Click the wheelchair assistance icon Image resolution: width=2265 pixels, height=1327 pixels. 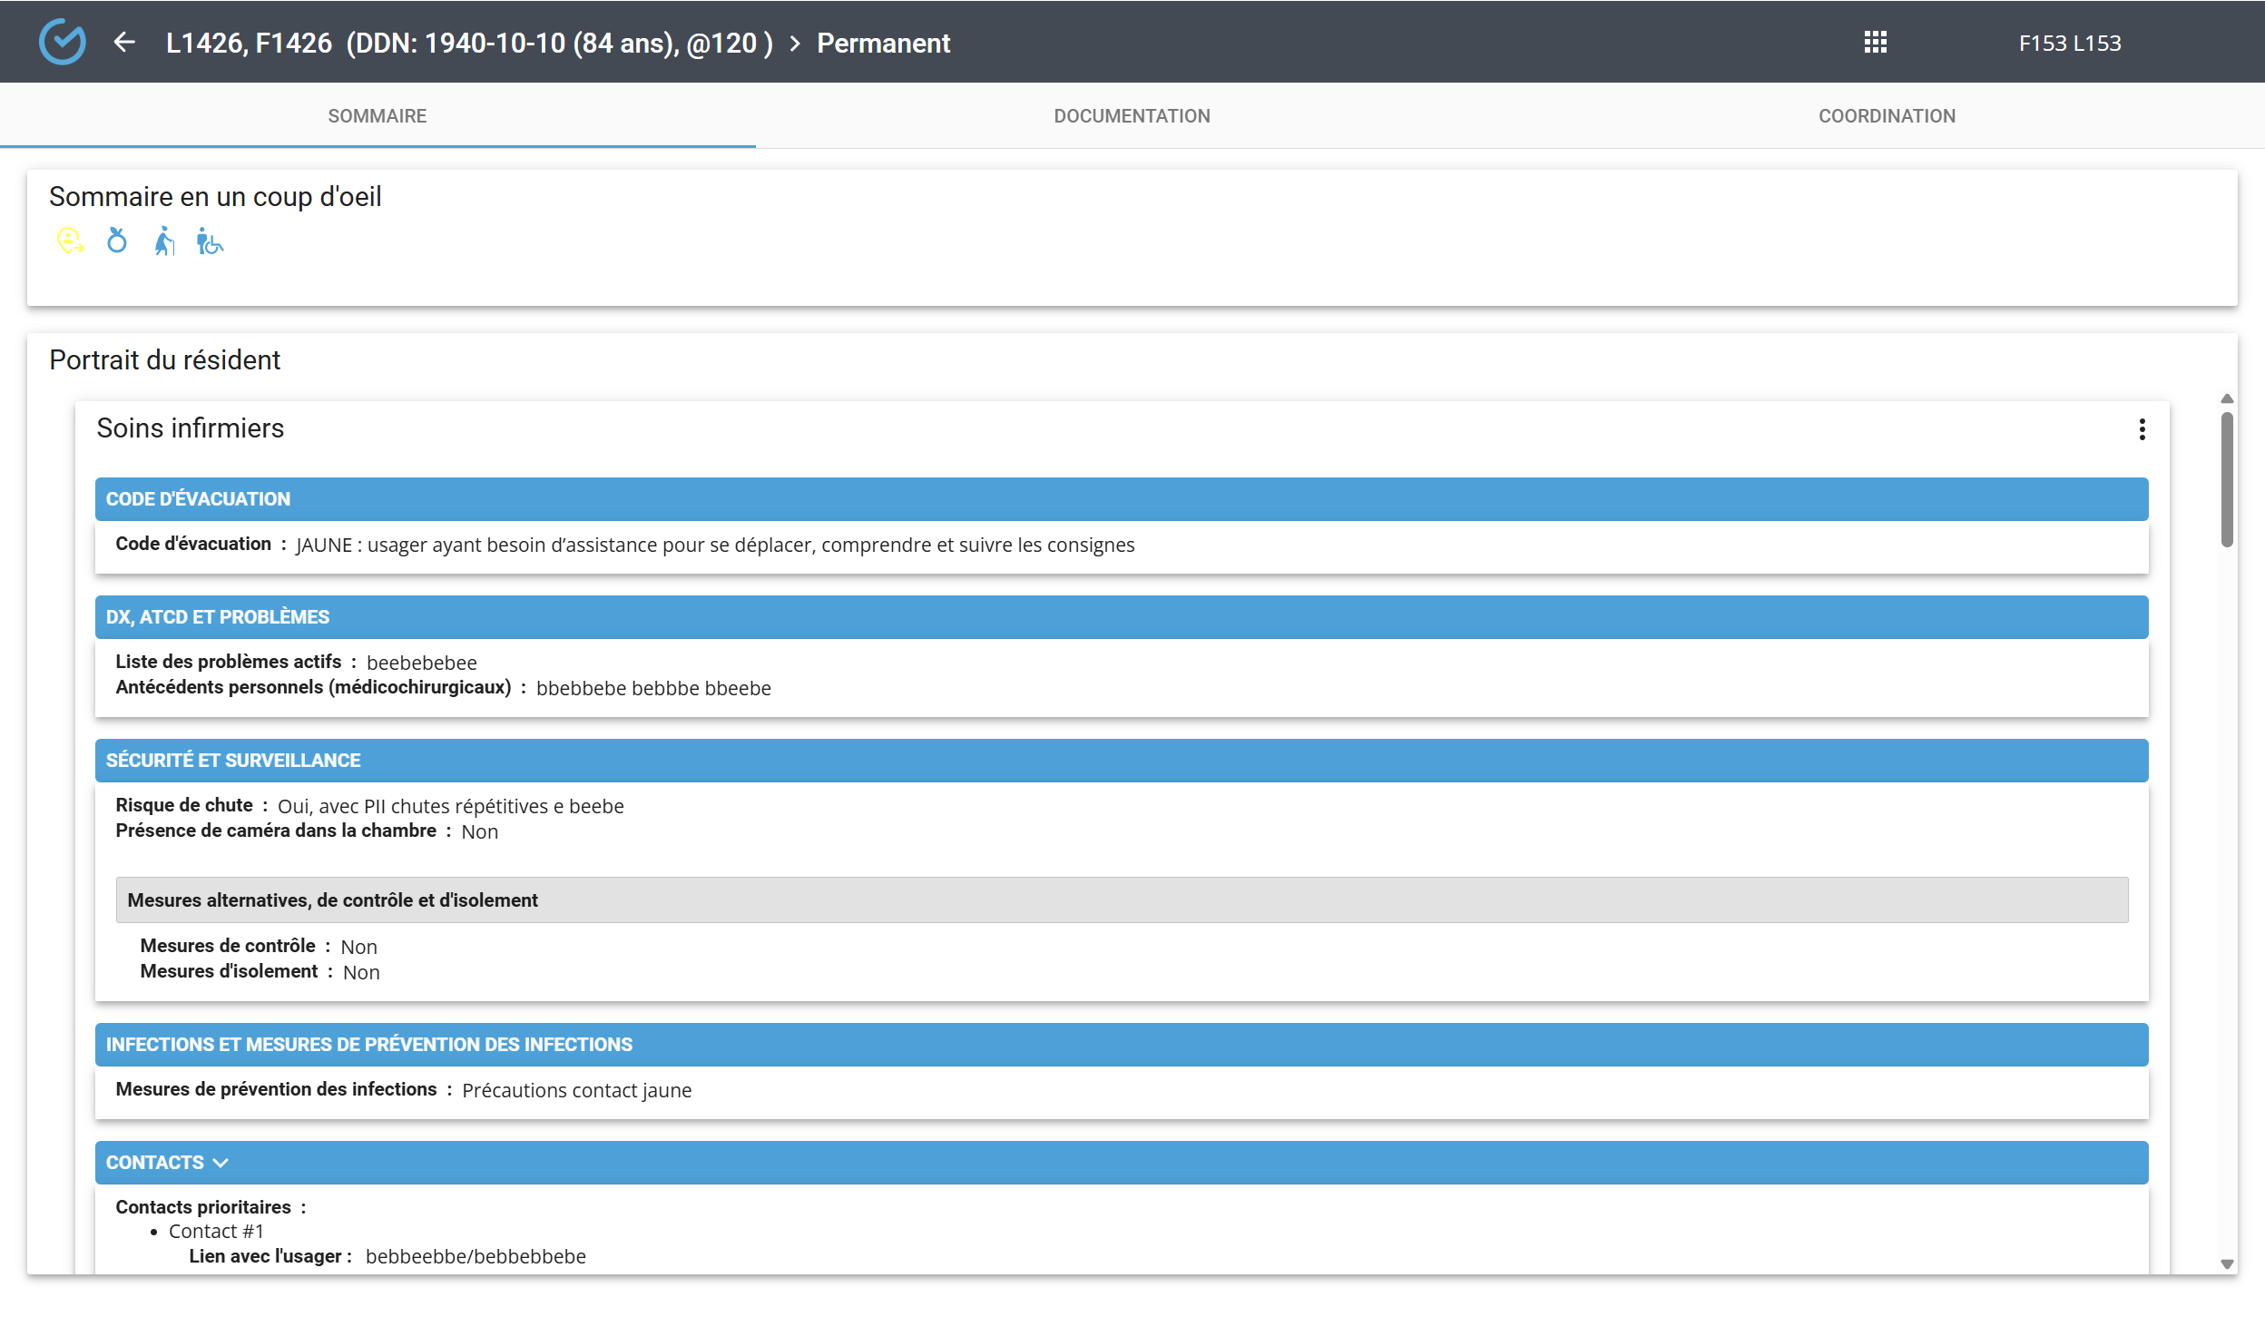pyautogui.click(x=210, y=242)
